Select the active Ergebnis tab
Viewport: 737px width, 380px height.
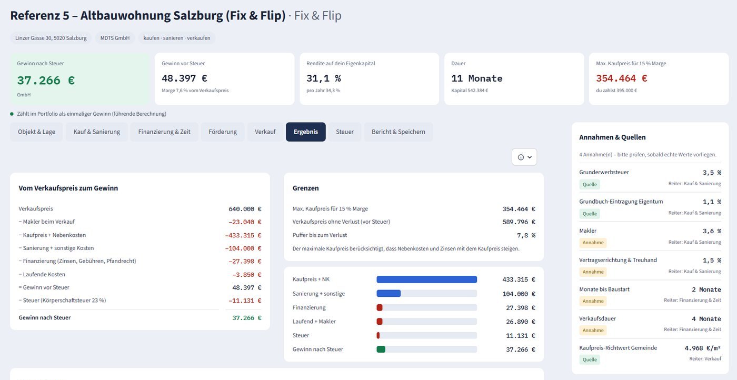point(306,132)
